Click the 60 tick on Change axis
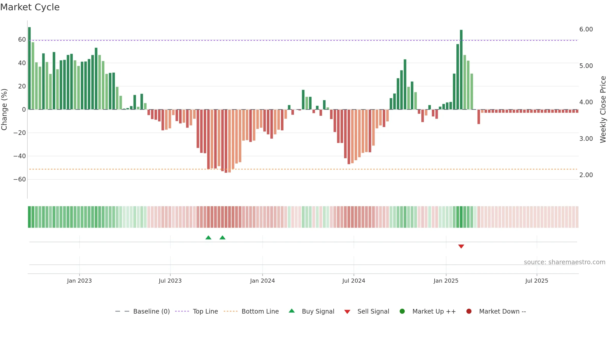The height and width of the screenshot is (345, 614). click(x=22, y=40)
